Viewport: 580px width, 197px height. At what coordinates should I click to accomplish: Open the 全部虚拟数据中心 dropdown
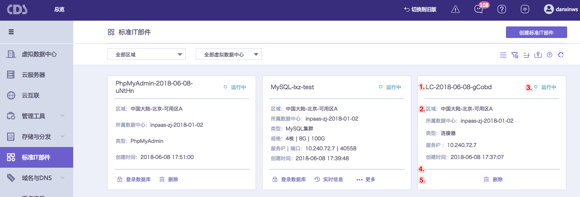tap(229, 54)
